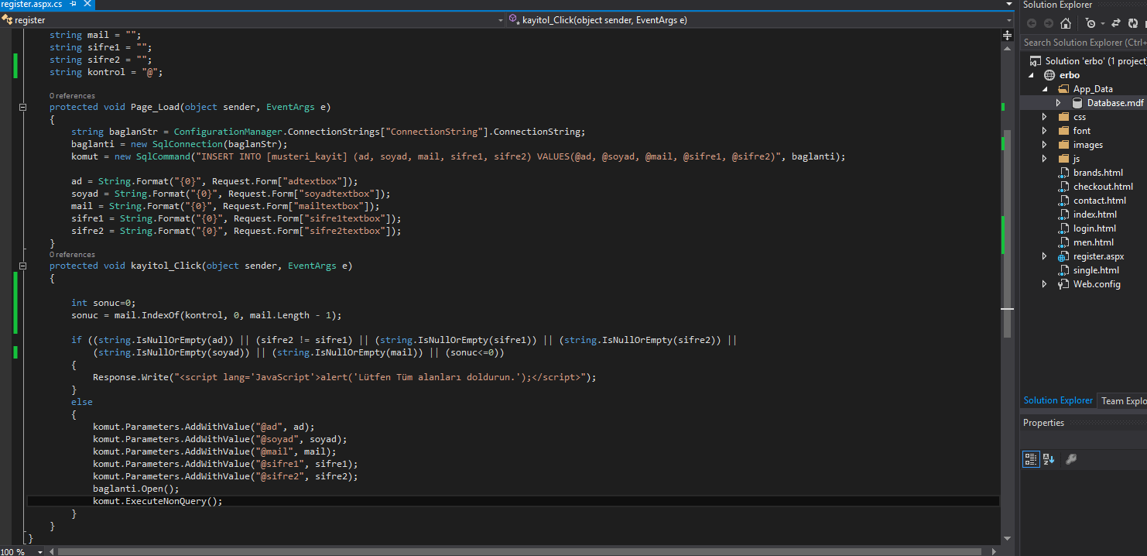
Task: Expand the css folder node
Action: pyautogui.click(x=1044, y=117)
